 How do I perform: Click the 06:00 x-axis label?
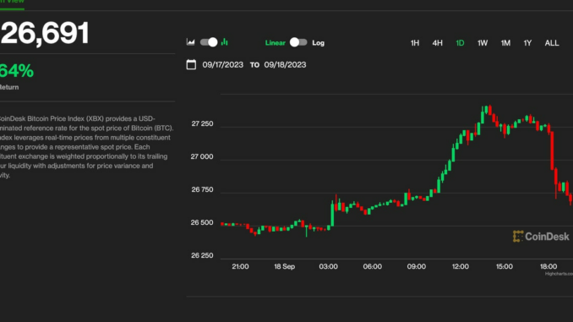[x=373, y=266]
